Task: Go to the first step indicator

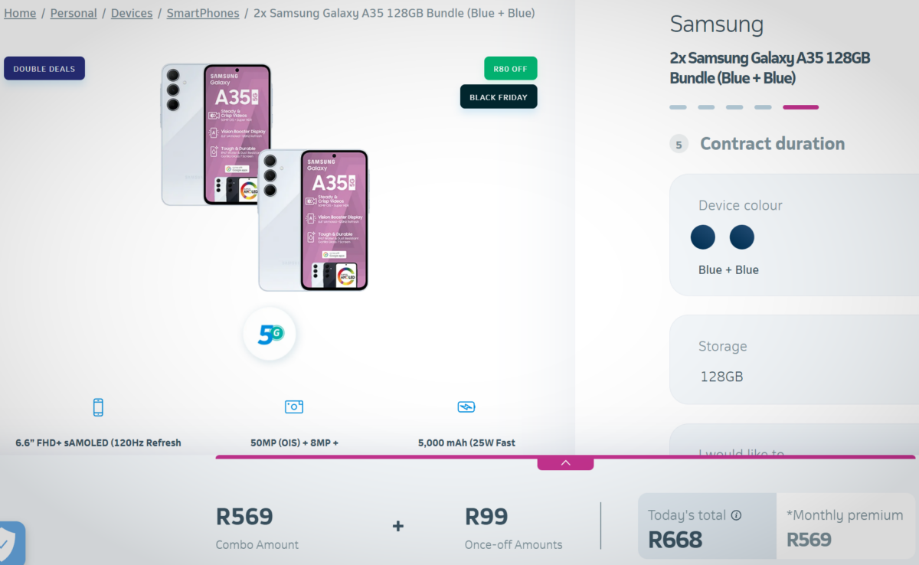Action: [678, 107]
